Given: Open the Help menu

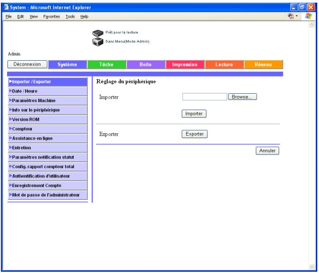Looking at the screenshot, I should click(84, 16).
